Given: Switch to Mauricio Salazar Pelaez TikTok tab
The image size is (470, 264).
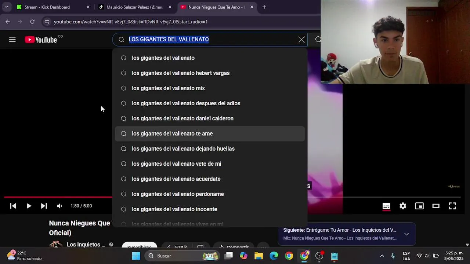Looking at the screenshot, I should point(135,7).
